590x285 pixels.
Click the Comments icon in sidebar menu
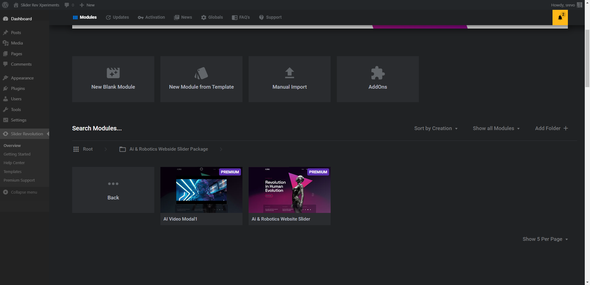[6, 64]
